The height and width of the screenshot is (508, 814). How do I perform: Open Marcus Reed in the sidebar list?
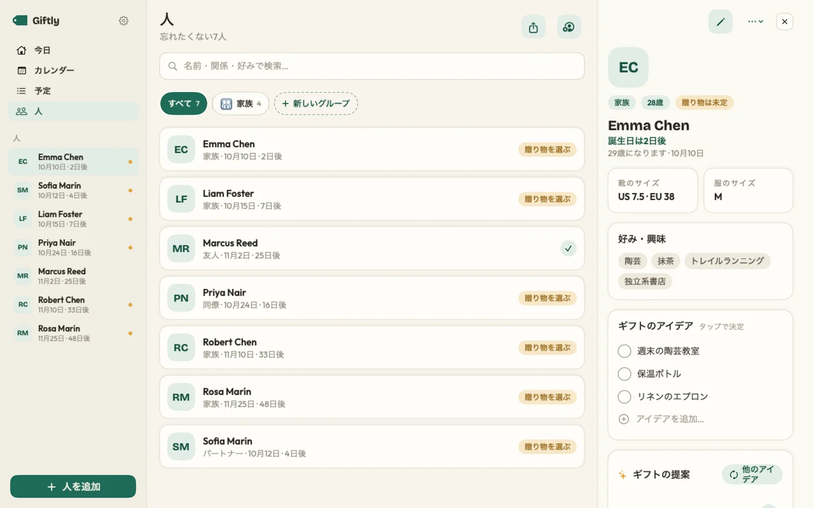[73, 276]
